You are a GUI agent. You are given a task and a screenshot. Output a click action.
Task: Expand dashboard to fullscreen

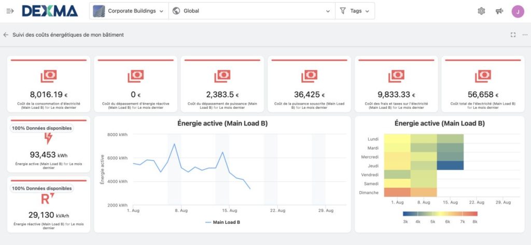point(513,35)
